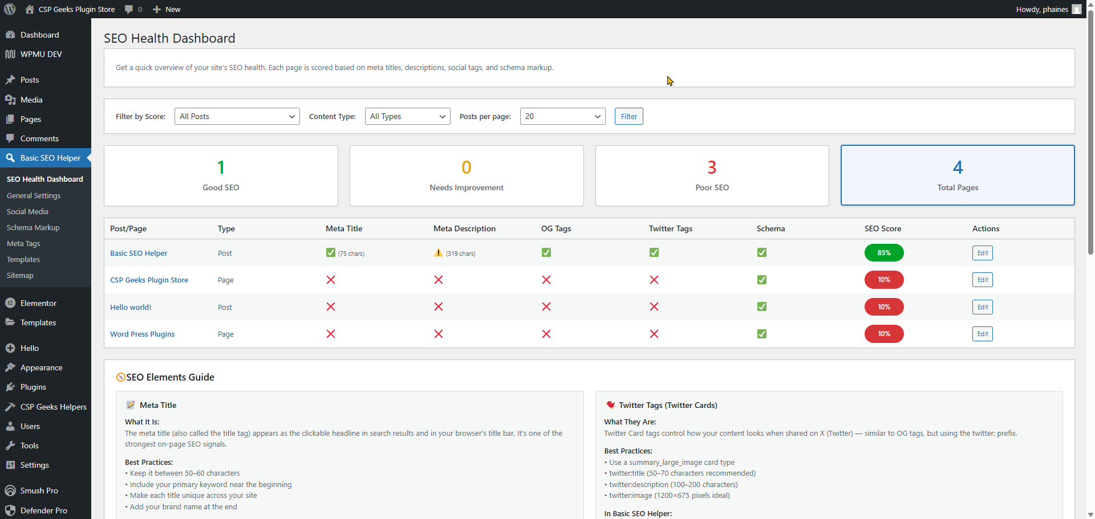Open the WordPress logo menu in admin bar
This screenshot has height=519, width=1095.
(x=9, y=9)
